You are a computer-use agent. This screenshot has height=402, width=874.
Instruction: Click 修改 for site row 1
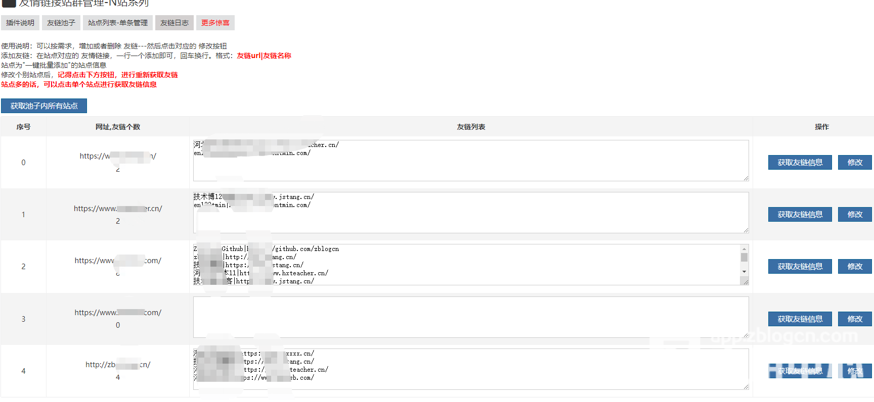(855, 215)
